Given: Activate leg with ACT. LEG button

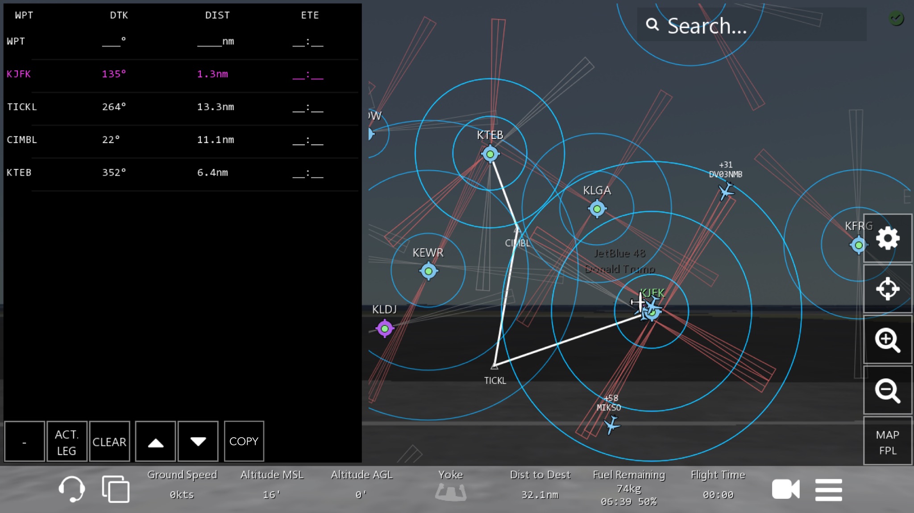Looking at the screenshot, I should click(x=66, y=442).
